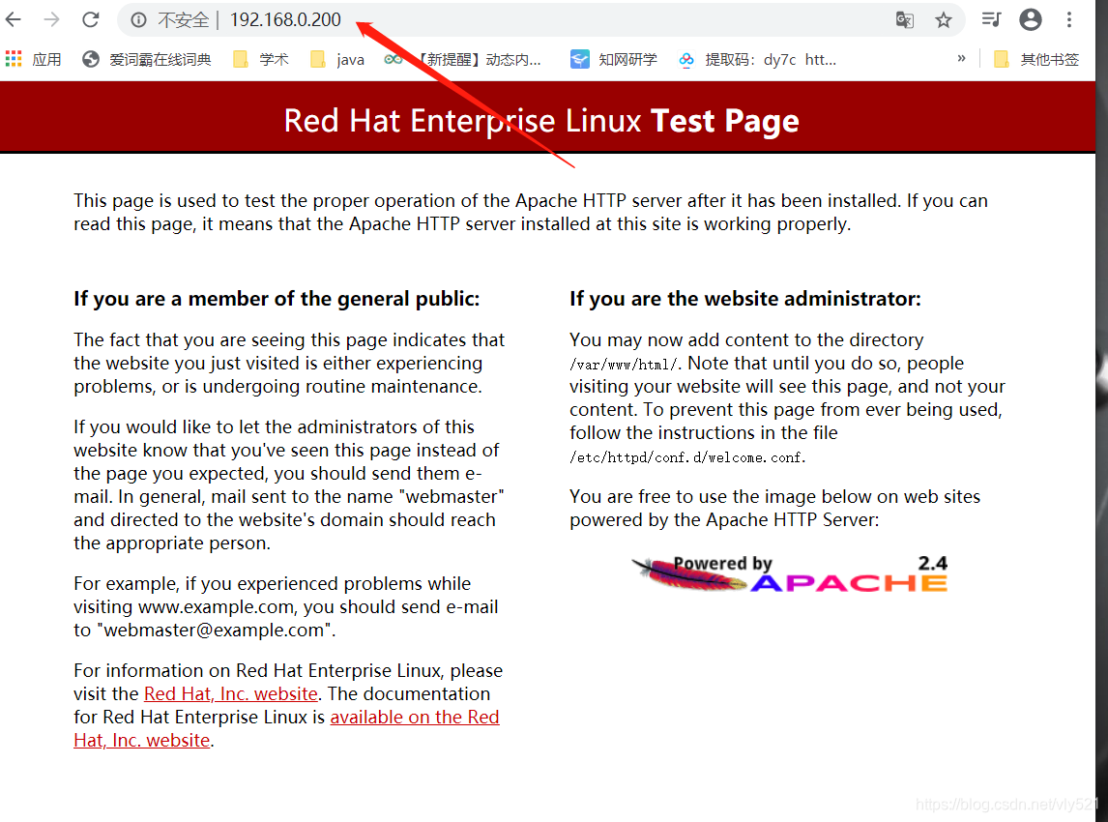Expand hidden bookmarks with the » chevron

click(x=961, y=59)
